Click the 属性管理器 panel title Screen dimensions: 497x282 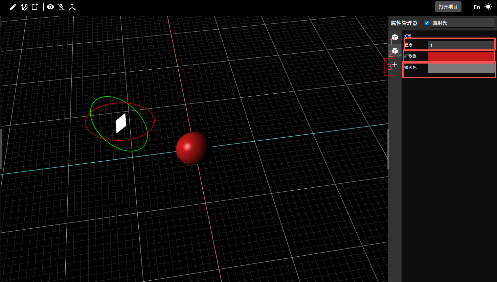pyautogui.click(x=404, y=23)
